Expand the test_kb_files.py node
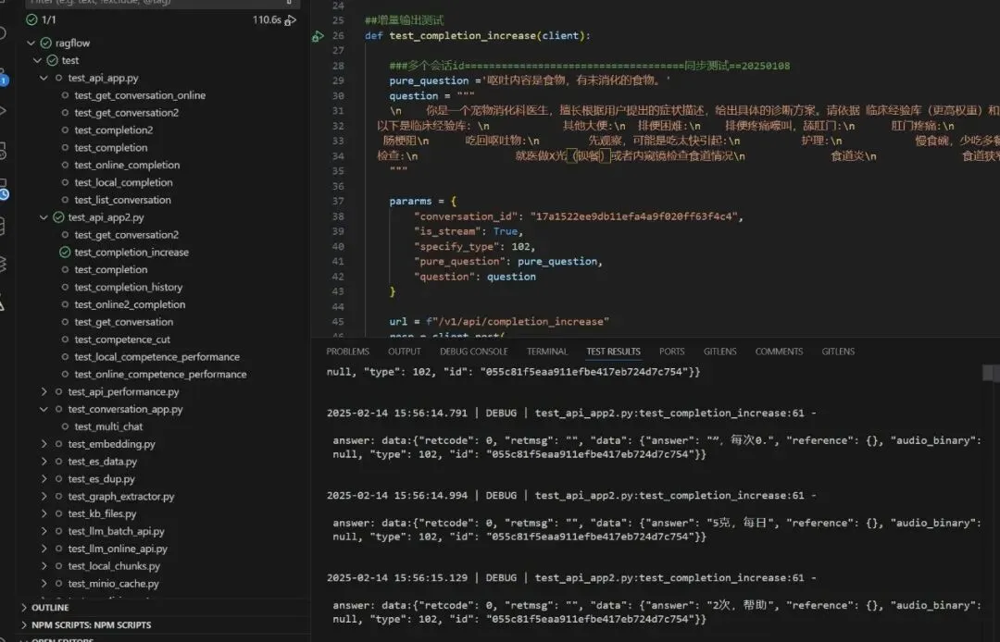The height and width of the screenshot is (642, 1000). (x=44, y=513)
